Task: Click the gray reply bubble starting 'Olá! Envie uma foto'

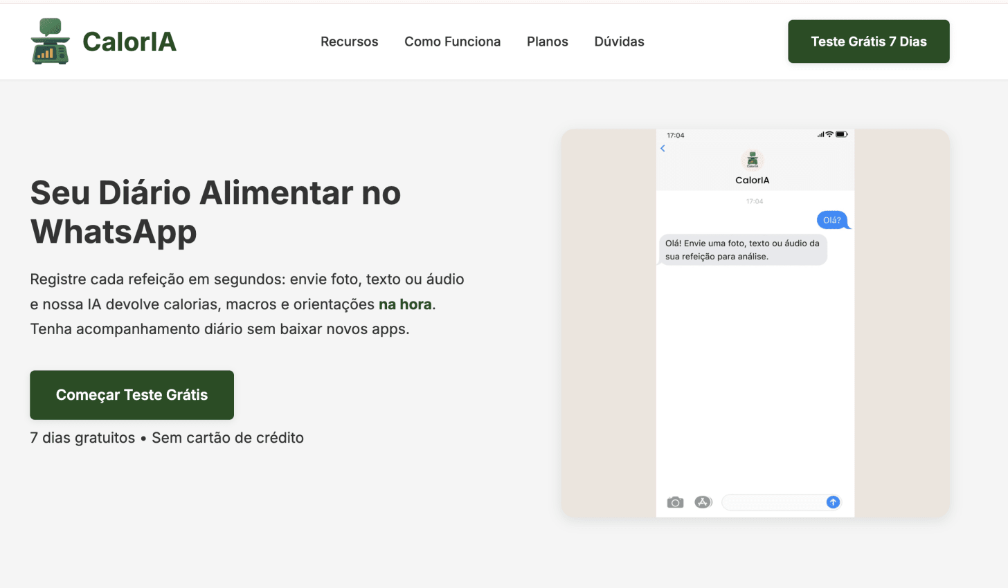Action: [x=742, y=250]
